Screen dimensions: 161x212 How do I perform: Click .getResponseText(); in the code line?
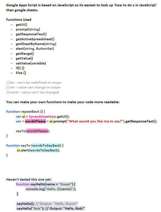[141, 121]
